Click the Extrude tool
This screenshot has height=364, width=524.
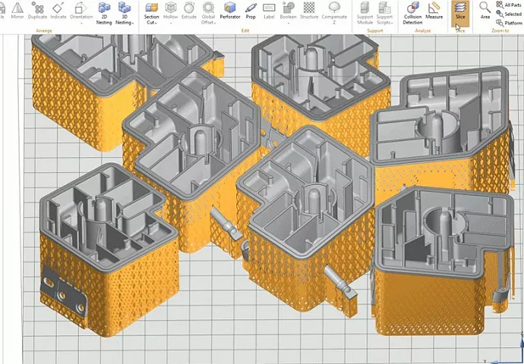[x=189, y=10]
